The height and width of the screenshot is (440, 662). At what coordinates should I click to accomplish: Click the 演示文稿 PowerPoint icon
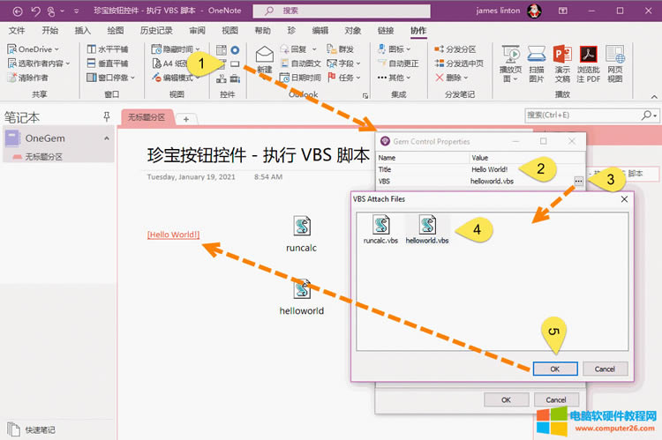click(562, 63)
